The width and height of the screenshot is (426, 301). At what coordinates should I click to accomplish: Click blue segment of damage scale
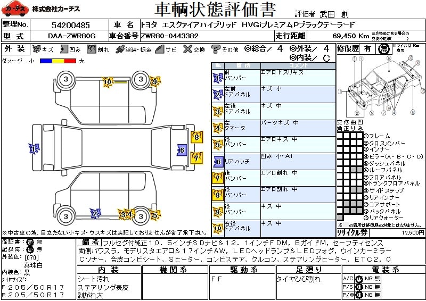(46, 61)
